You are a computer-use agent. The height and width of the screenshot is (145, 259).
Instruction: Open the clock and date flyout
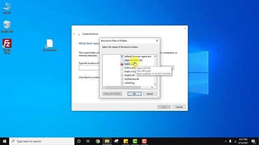(243, 141)
